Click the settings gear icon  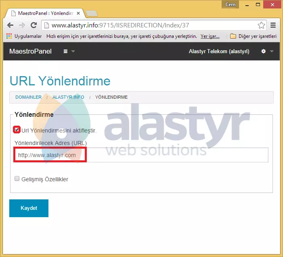[x=263, y=51]
